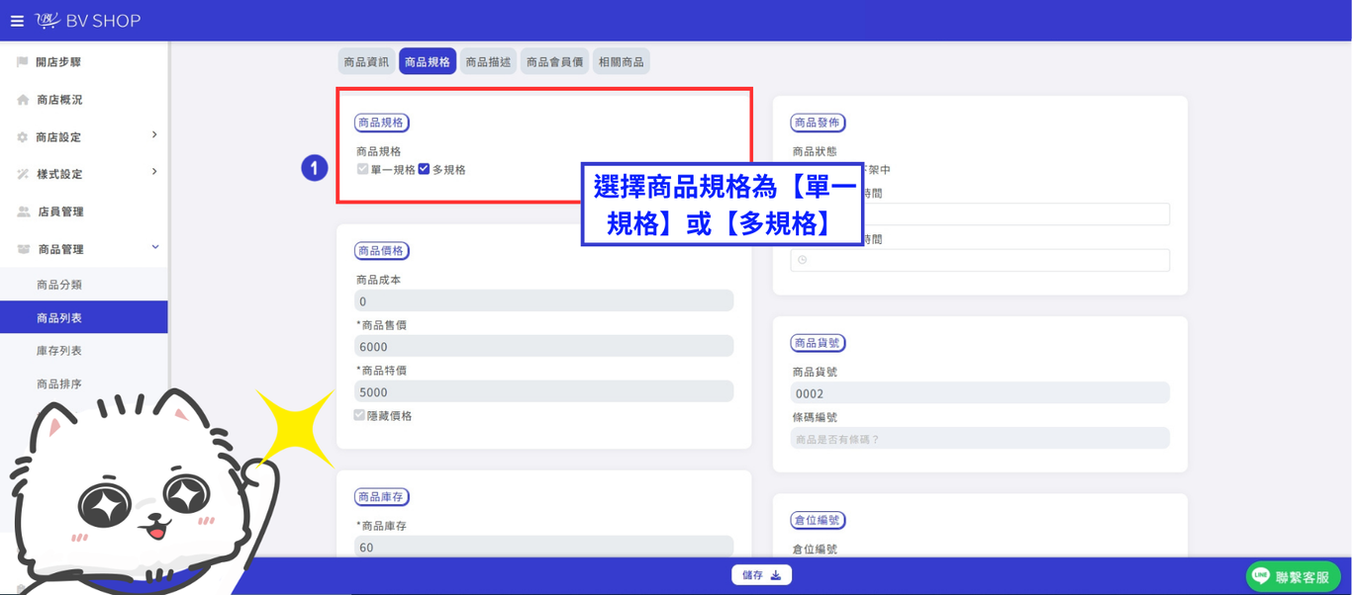The image size is (1352, 595).
Task: Click the home icon beside 商店概況
Action: [23, 100]
